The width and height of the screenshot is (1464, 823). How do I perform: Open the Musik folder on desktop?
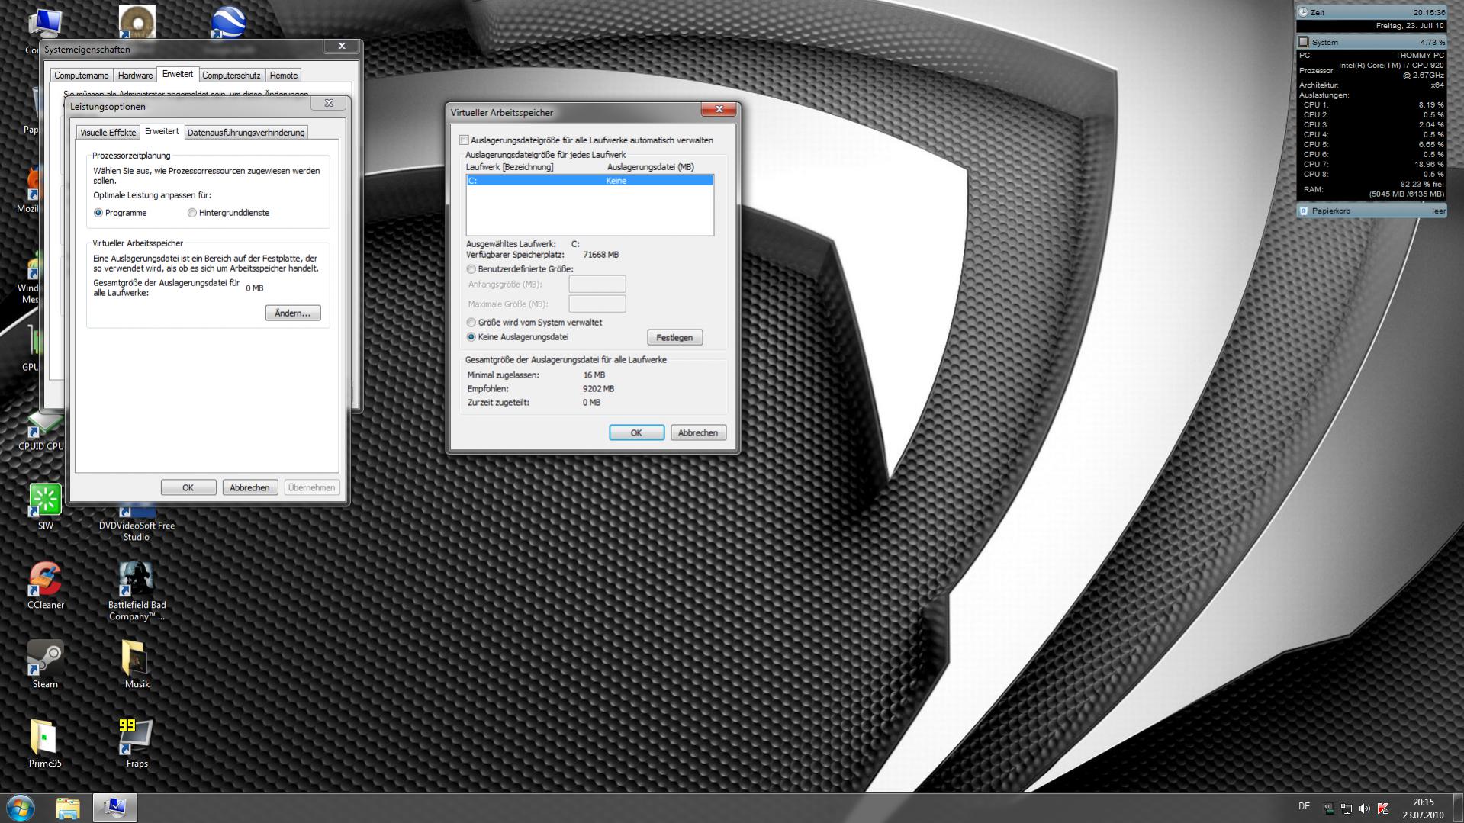(137, 665)
